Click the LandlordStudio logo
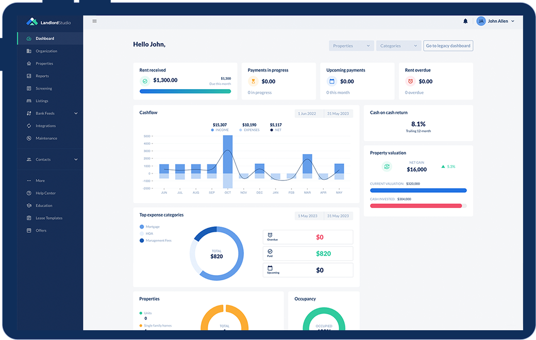 48,22
